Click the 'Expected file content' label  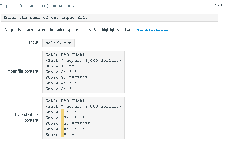pyautogui.click(x=27, y=118)
